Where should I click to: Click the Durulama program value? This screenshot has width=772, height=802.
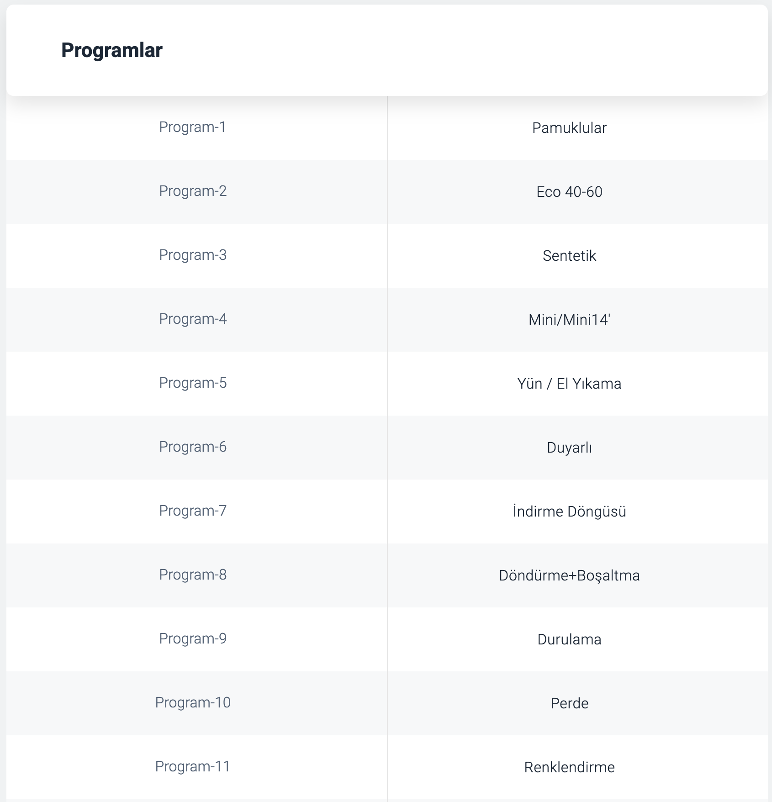[569, 639]
